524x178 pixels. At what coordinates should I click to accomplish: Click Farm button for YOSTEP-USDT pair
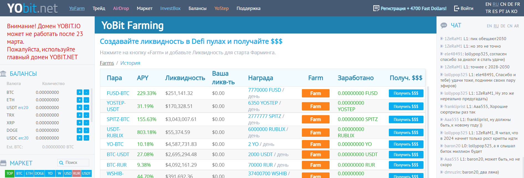click(x=315, y=106)
